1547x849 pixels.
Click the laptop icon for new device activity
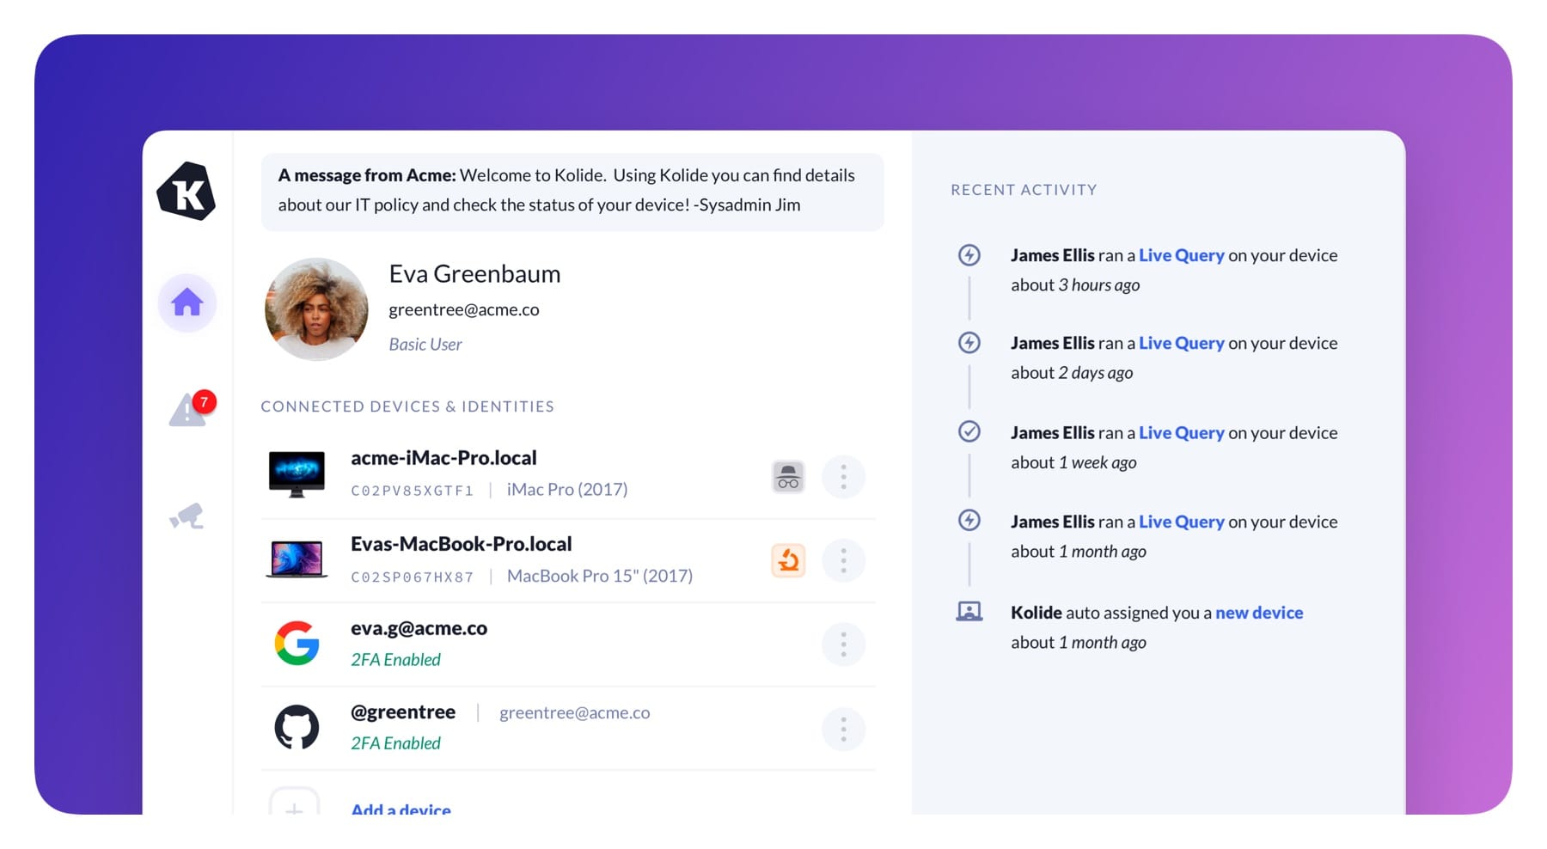point(969,612)
